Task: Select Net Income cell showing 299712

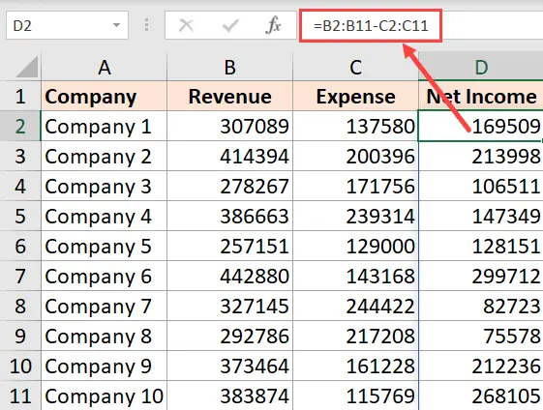Action: pyautogui.click(x=481, y=277)
